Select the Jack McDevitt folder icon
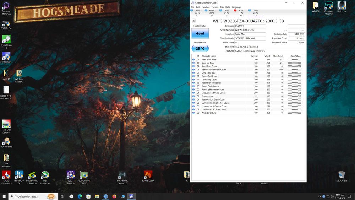 point(6,161)
